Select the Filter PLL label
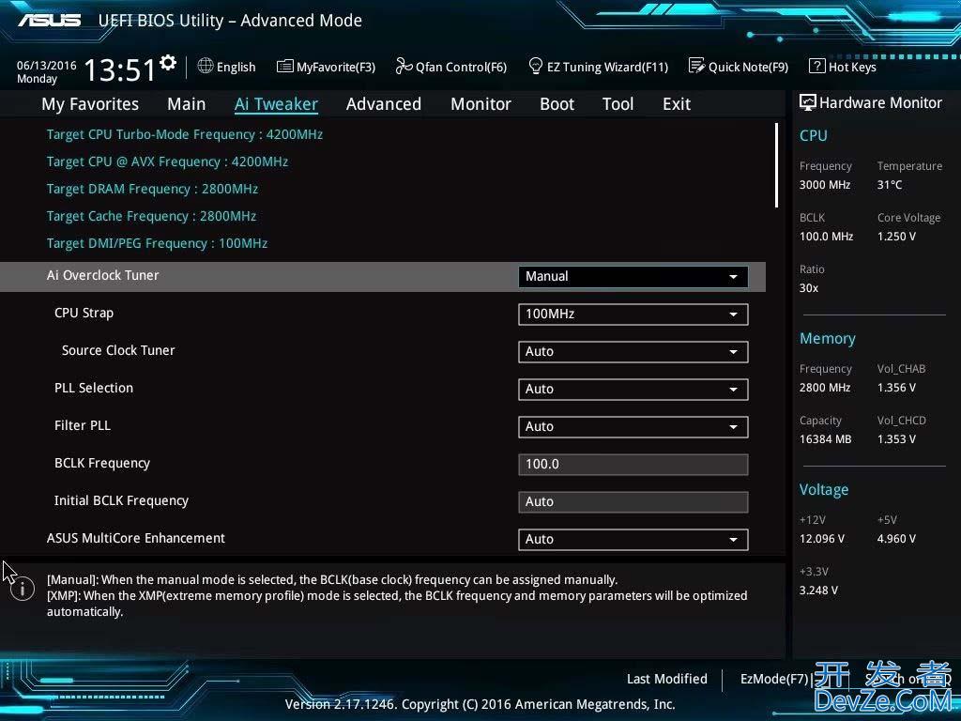This screenshot has height=721, width=961. click(83, 425)
